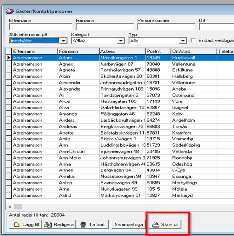234x236 pixels.
Task: Select the row for Alexandra Abrahamsson
Action: click(120, 89)
